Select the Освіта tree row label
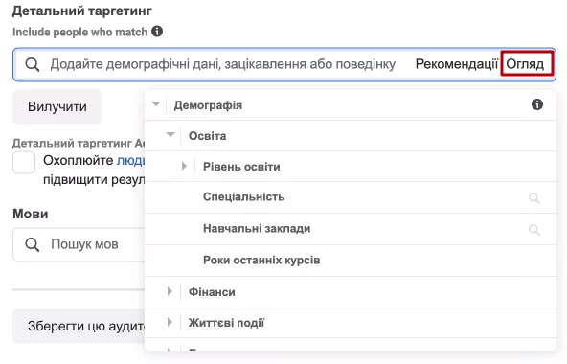 pyautogui.click(x=207, y=136)
